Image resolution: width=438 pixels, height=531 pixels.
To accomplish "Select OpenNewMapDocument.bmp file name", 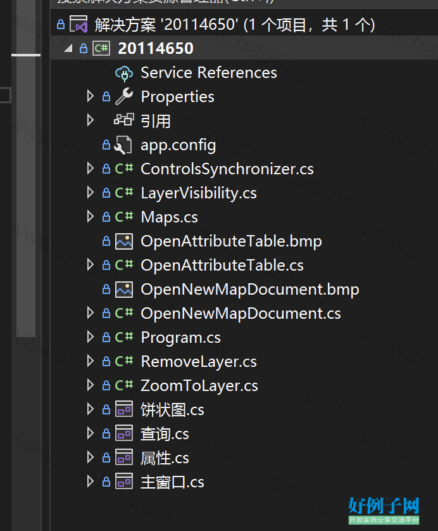I will pos(250,290).
